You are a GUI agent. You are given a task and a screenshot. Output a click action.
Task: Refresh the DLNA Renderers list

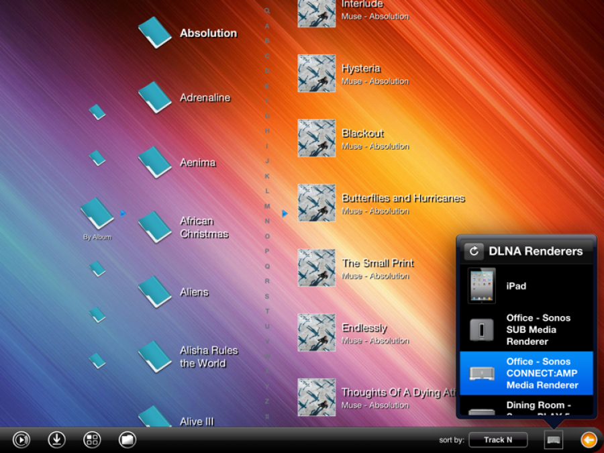pos(474,251)
